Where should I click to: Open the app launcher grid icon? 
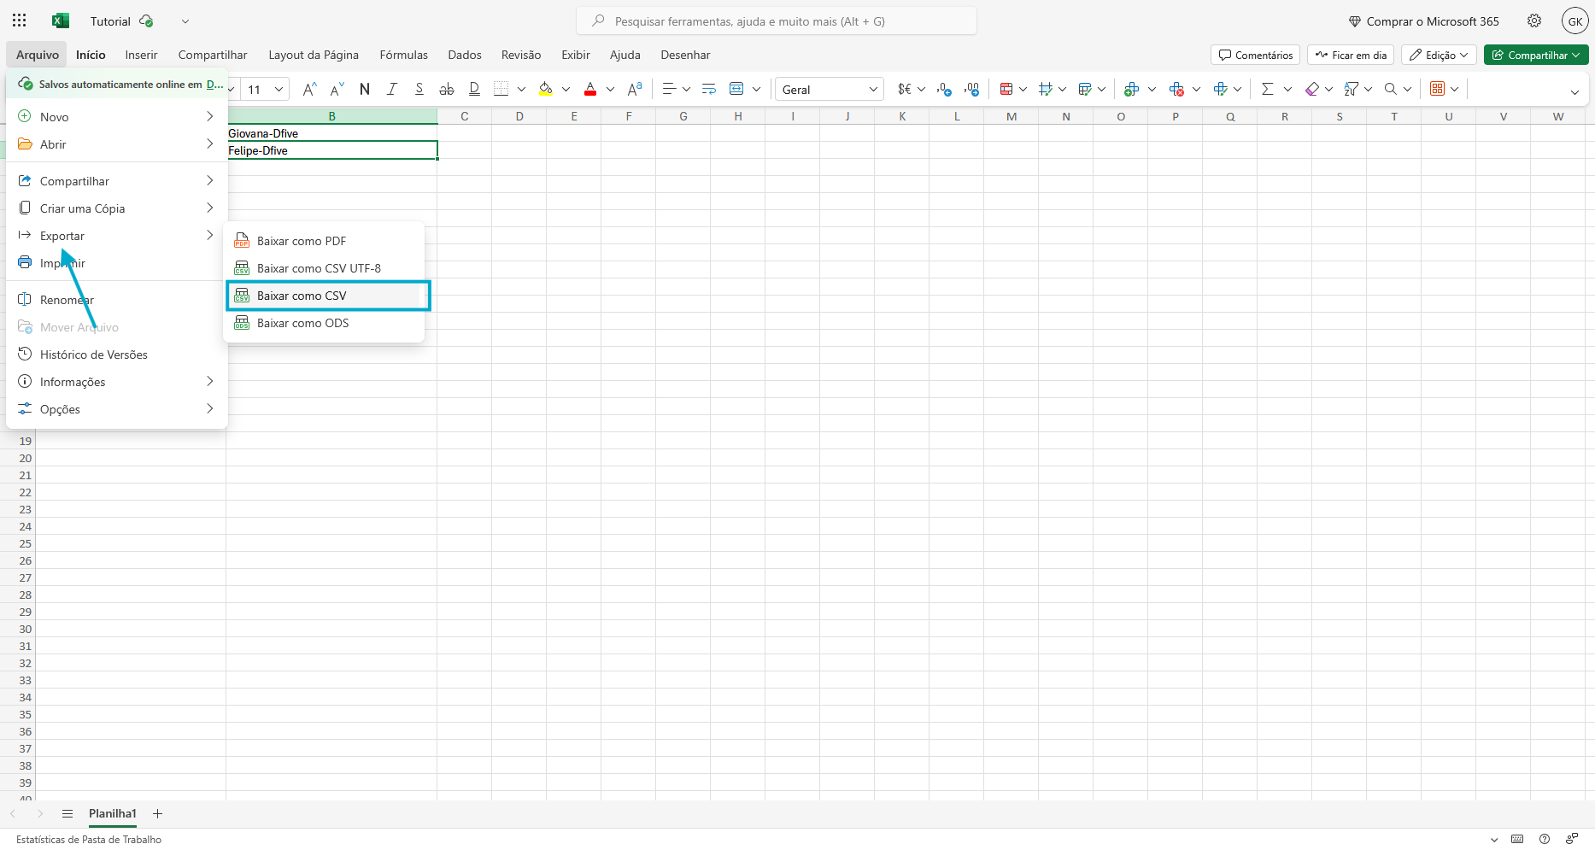click(x=19, y=21)
